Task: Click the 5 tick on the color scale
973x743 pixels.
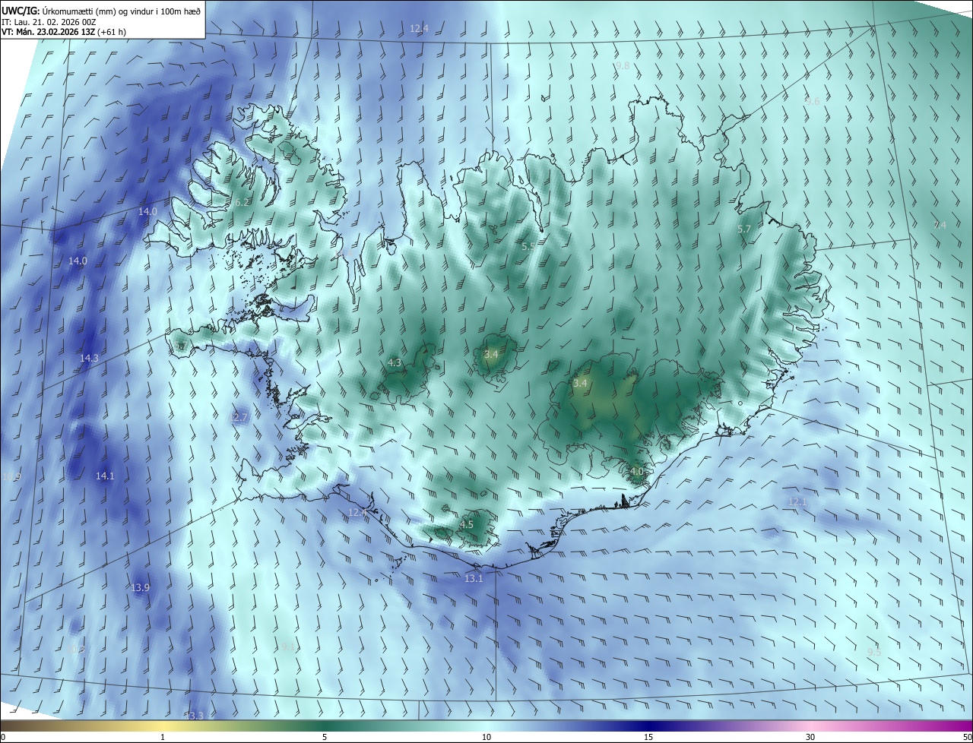Action: pos(325,737)
